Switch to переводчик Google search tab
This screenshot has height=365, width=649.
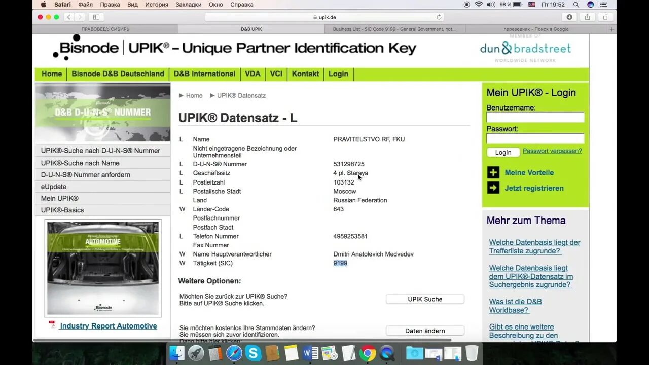click(536, 29)
